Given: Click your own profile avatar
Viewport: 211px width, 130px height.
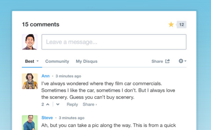Looking at the screenshot, I should coord(30,42).
